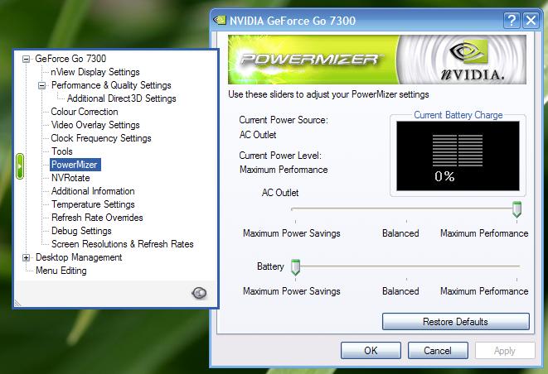Collapse the GeForce Go 7300 tree node
548x374 pixels.
pos(26,59)
